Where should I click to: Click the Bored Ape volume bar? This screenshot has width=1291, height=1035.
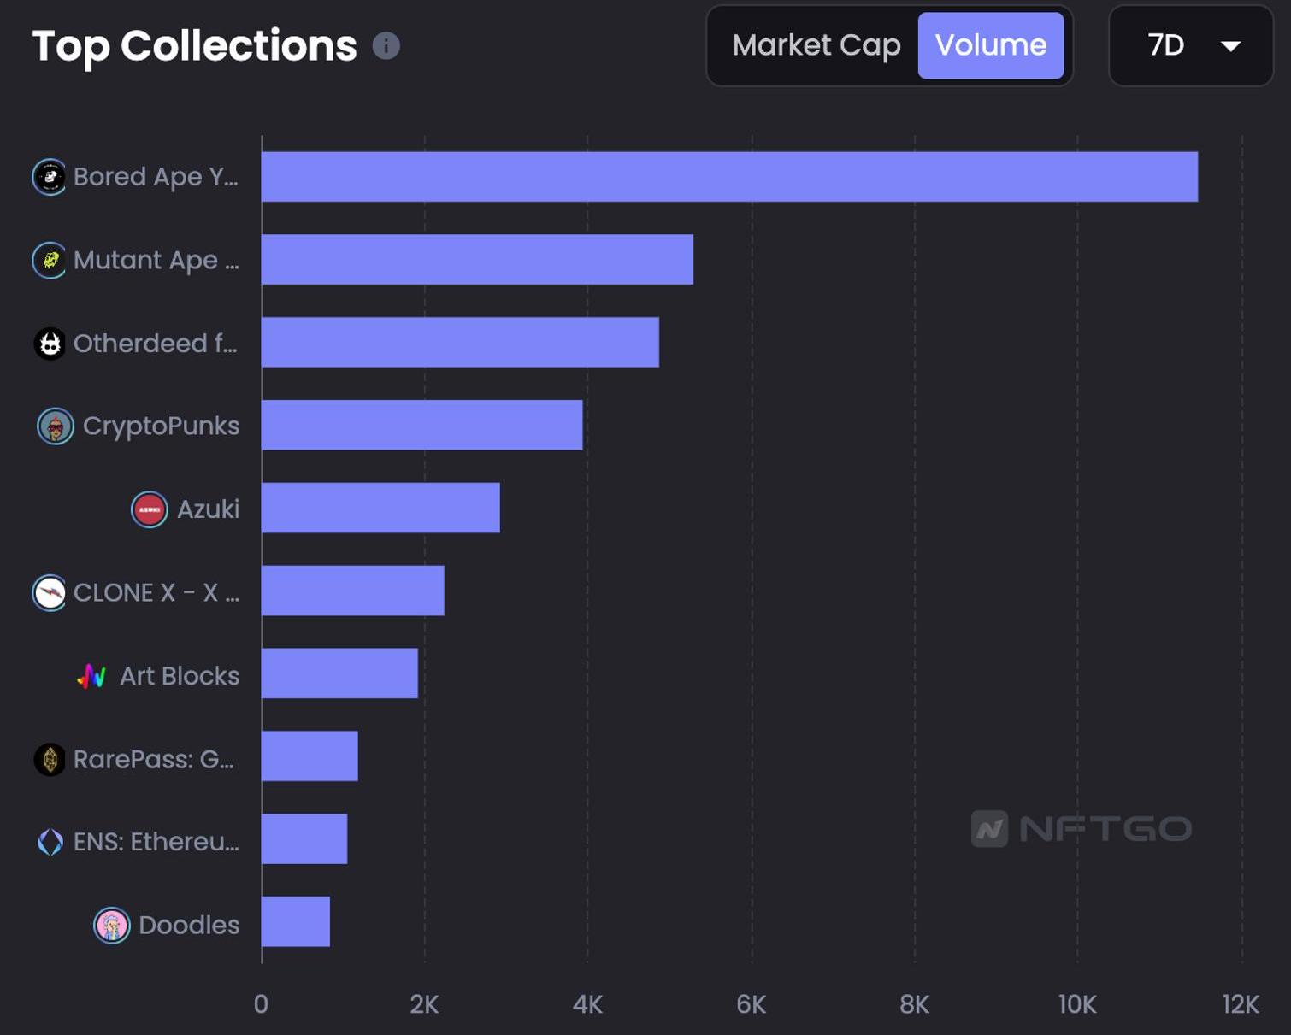tap(728, 177)
